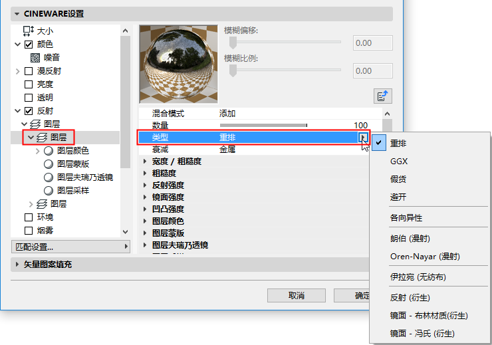Click the 图层夫瑞乃透镜 circle icon

pyautogui.click(x=49, y=177)
